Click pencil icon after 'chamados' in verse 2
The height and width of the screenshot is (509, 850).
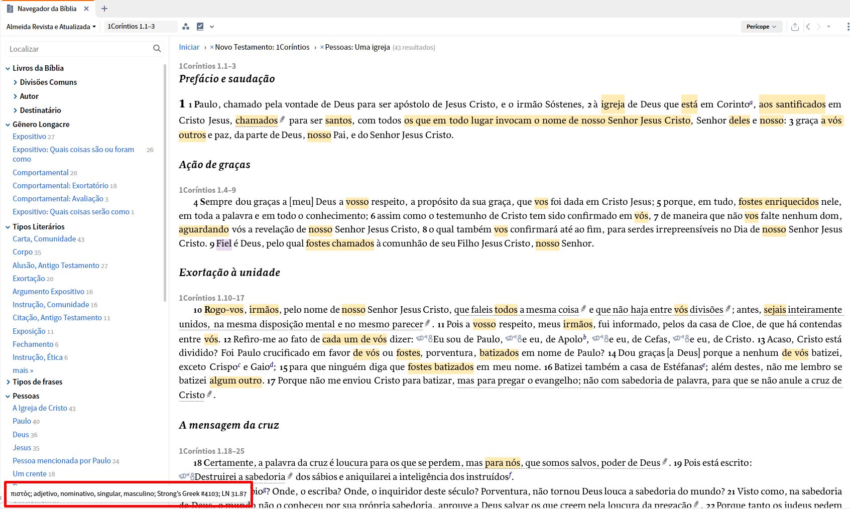pos(282,119)
